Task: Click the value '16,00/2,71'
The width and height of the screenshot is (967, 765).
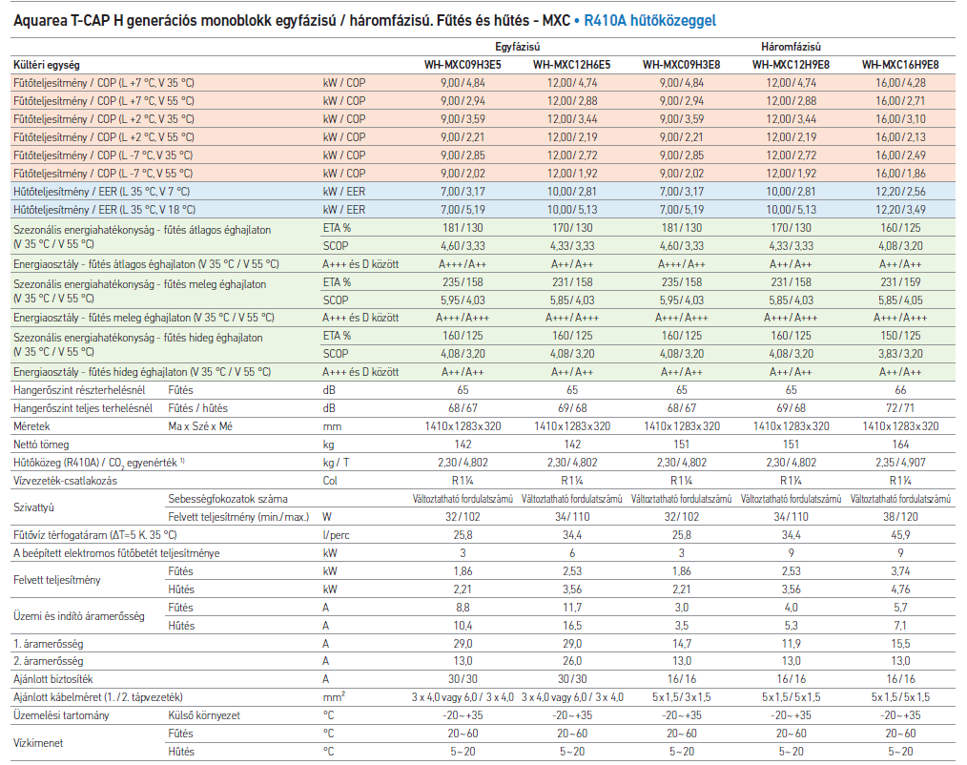Action: pyautogui.click(x=900, y=100)
